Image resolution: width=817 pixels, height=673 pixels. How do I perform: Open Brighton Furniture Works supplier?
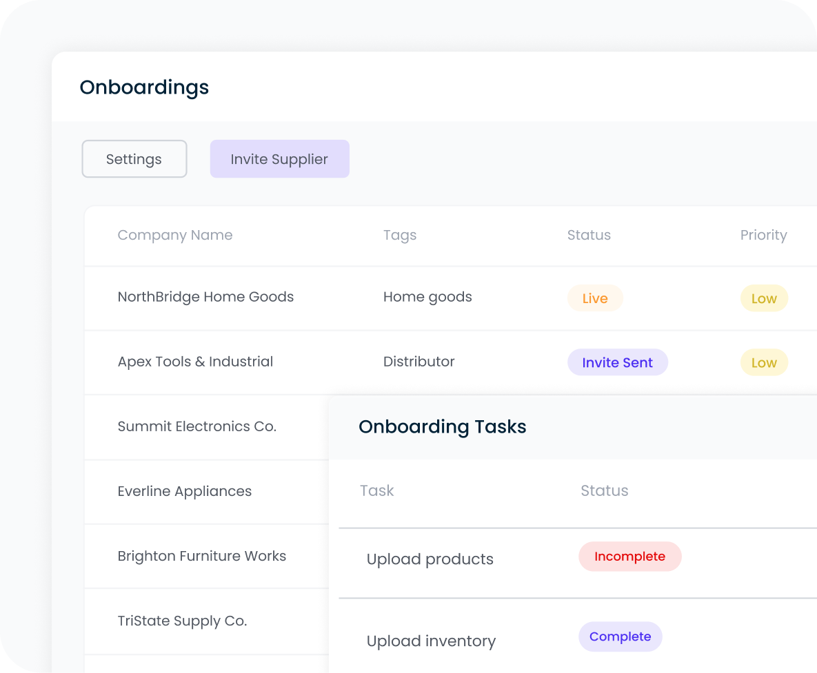pos(201,556)
